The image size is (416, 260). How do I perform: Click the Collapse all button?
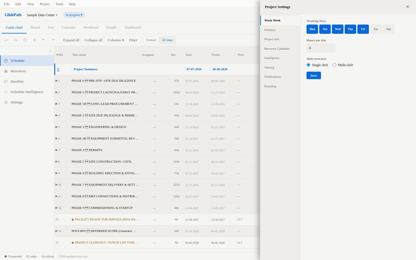tap(93, 40)
